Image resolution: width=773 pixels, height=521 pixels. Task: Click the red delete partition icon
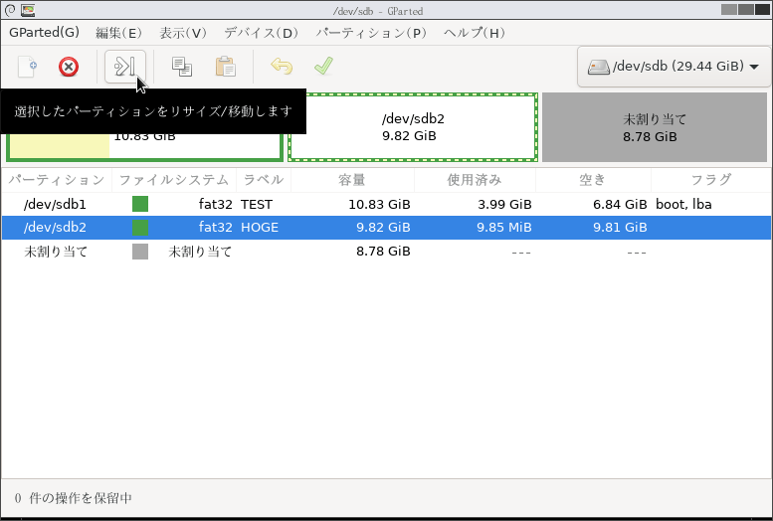(x=69, y=67)
